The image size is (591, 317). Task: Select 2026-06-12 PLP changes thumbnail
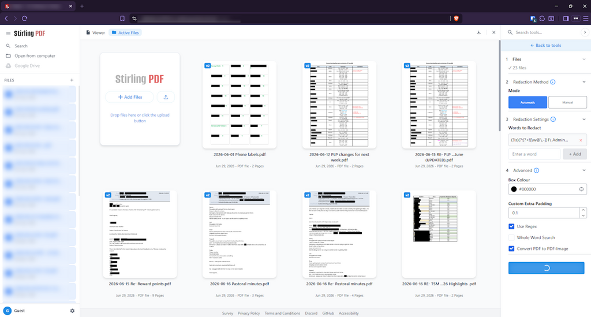click(x=339, y=105)
